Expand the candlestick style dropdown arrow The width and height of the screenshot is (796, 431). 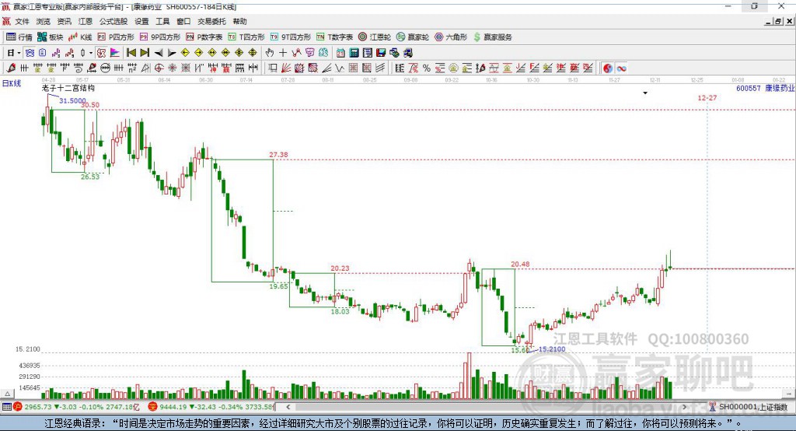click(x=91, y=53)
